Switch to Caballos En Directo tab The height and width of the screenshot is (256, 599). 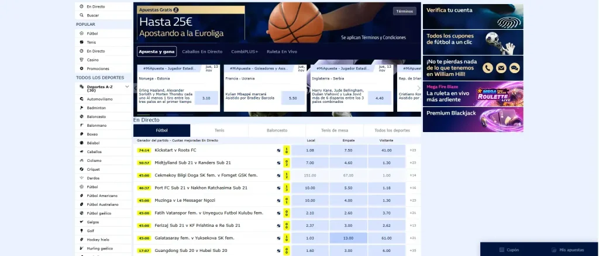[202, 51]
